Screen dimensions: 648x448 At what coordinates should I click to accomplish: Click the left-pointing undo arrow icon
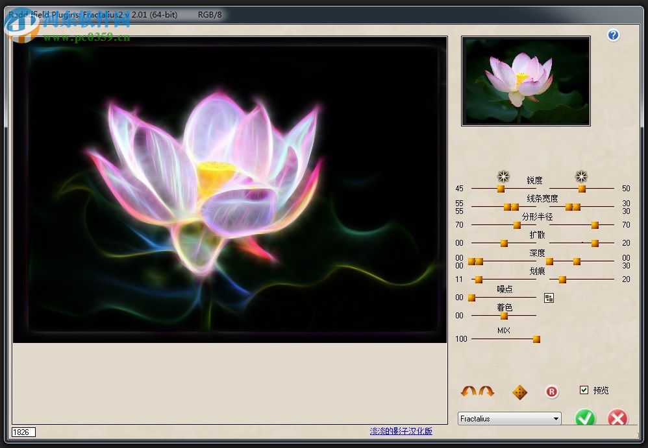click(x=469, y=391)
